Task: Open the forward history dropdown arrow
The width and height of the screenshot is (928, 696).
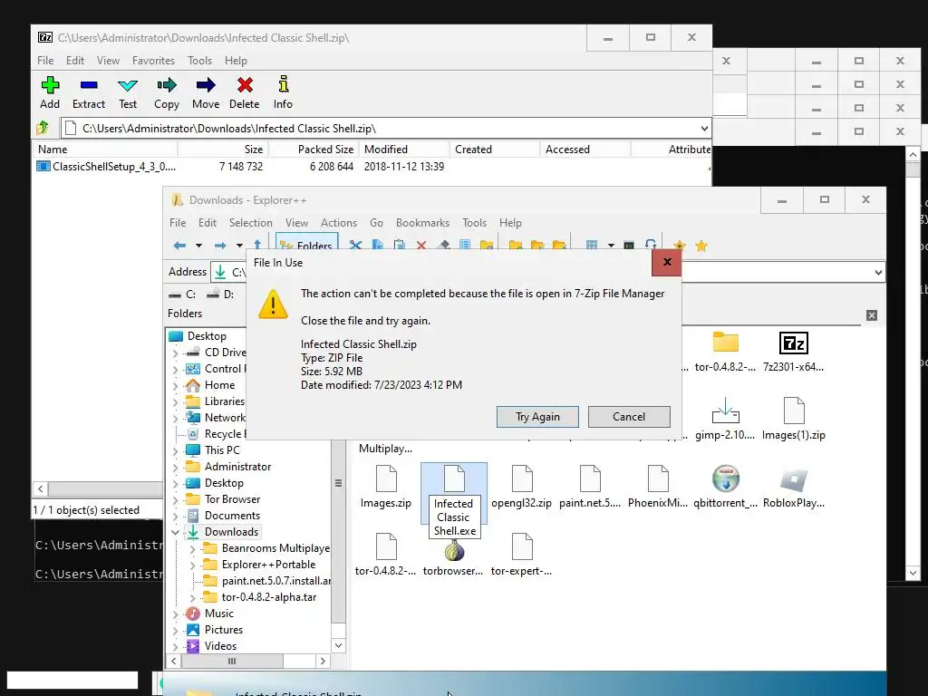Action: [x=239, y=245]
